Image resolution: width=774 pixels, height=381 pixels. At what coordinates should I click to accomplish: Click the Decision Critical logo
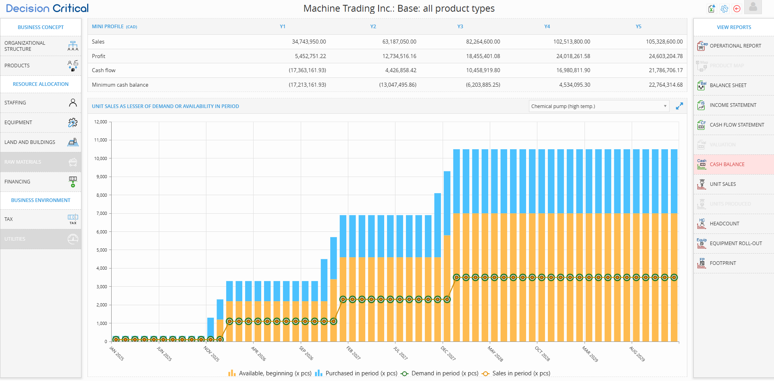coord(47,8)
